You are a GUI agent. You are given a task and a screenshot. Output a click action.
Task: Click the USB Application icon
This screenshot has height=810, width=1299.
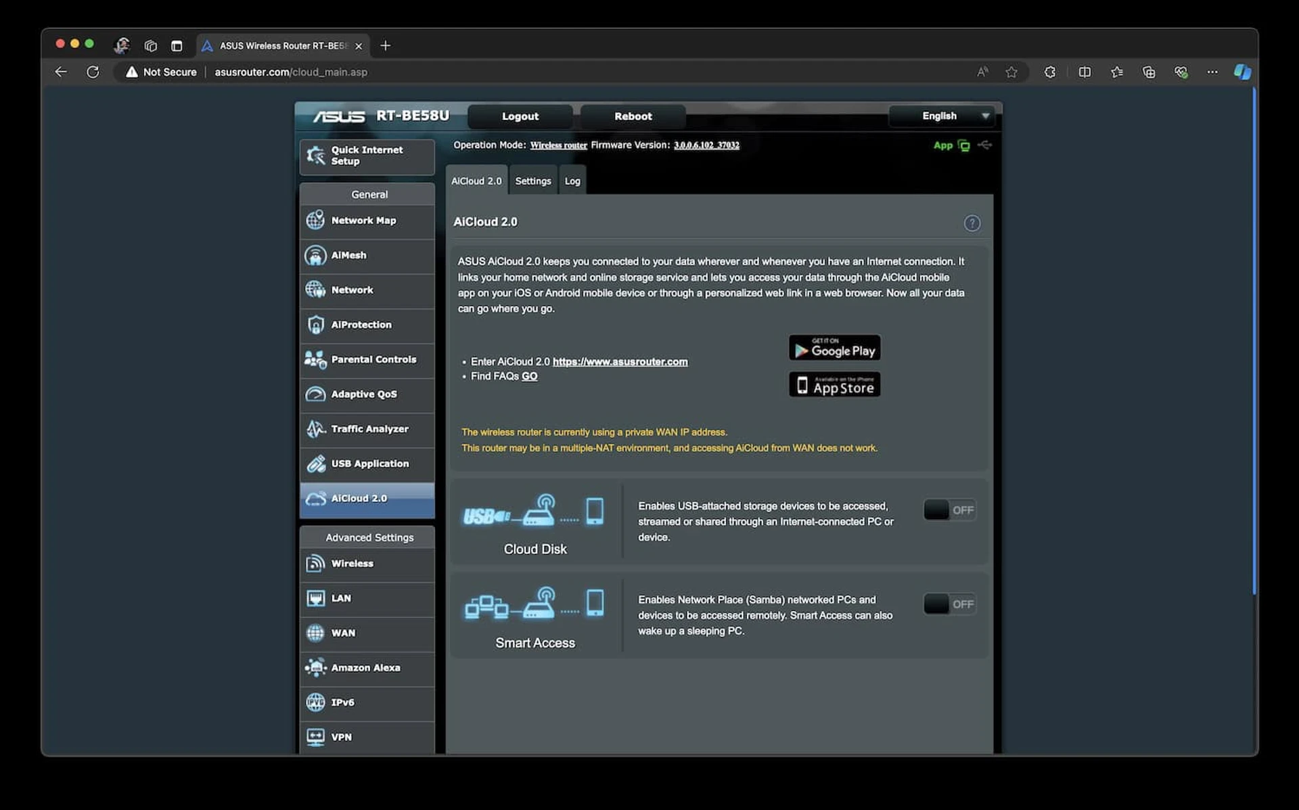315,464
